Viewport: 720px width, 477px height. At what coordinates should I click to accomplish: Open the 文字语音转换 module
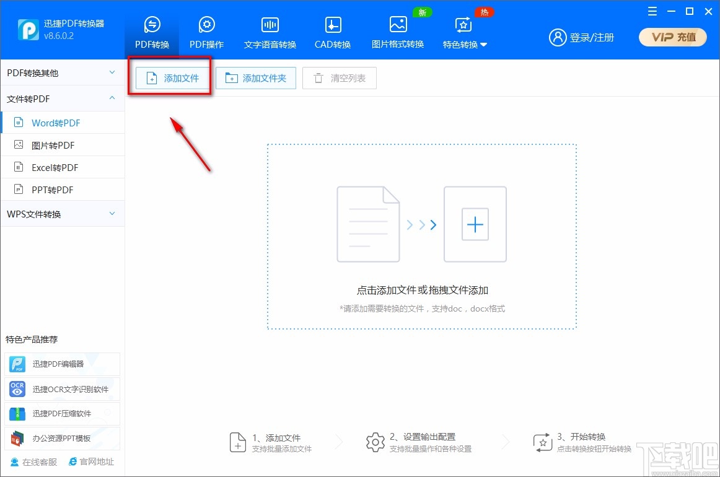pyautogui.click(x=270, y=32)
